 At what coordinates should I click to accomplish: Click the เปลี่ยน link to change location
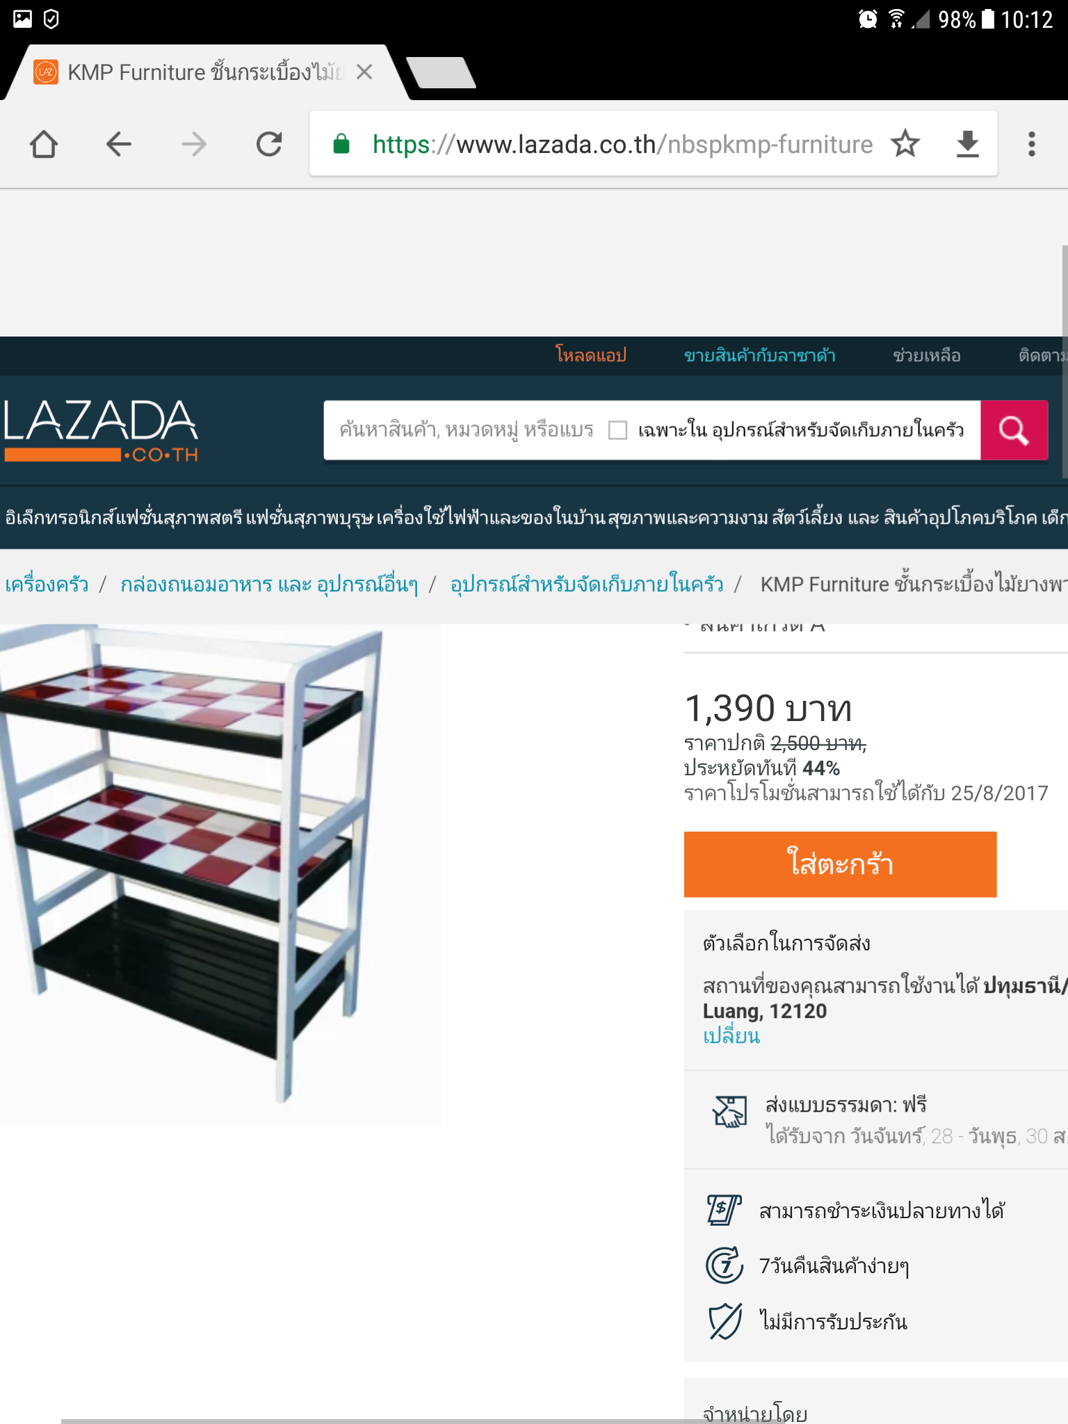click(731, 1035)
